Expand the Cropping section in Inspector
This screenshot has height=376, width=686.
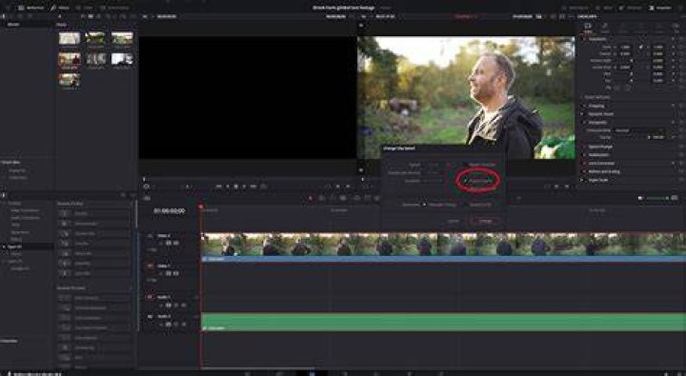[x=596, y=106]
